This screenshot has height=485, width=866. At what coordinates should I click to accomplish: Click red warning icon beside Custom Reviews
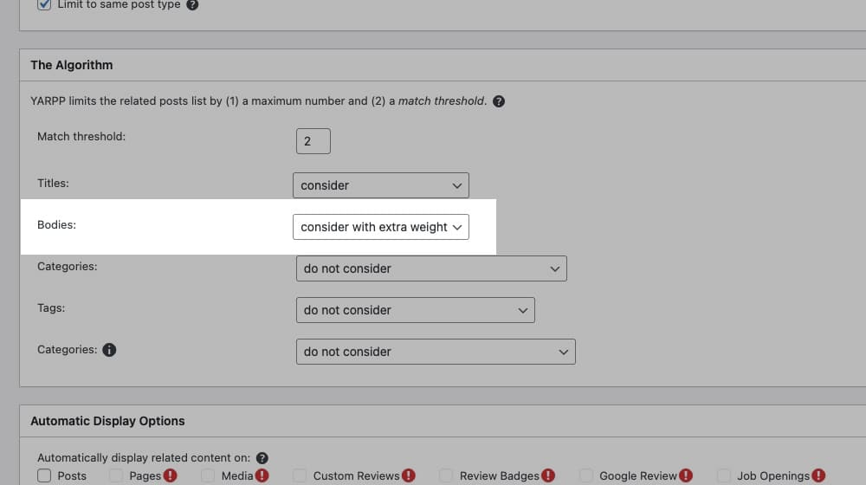pyautogui.click(x=409, y=475)
